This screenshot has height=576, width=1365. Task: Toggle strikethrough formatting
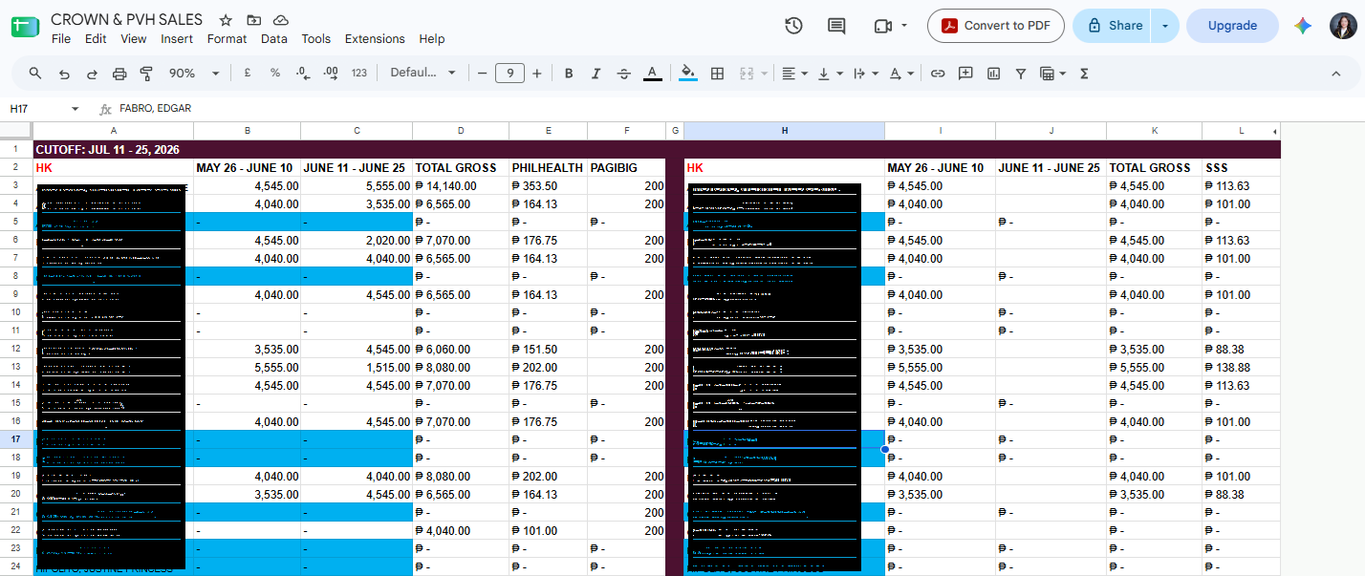tap(624, 74)
